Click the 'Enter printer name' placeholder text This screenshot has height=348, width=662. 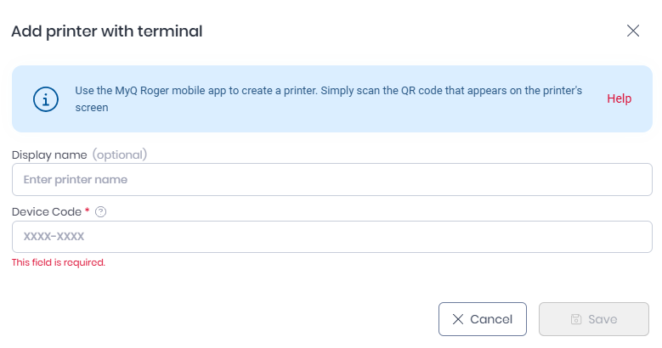[x=75, y=180]
